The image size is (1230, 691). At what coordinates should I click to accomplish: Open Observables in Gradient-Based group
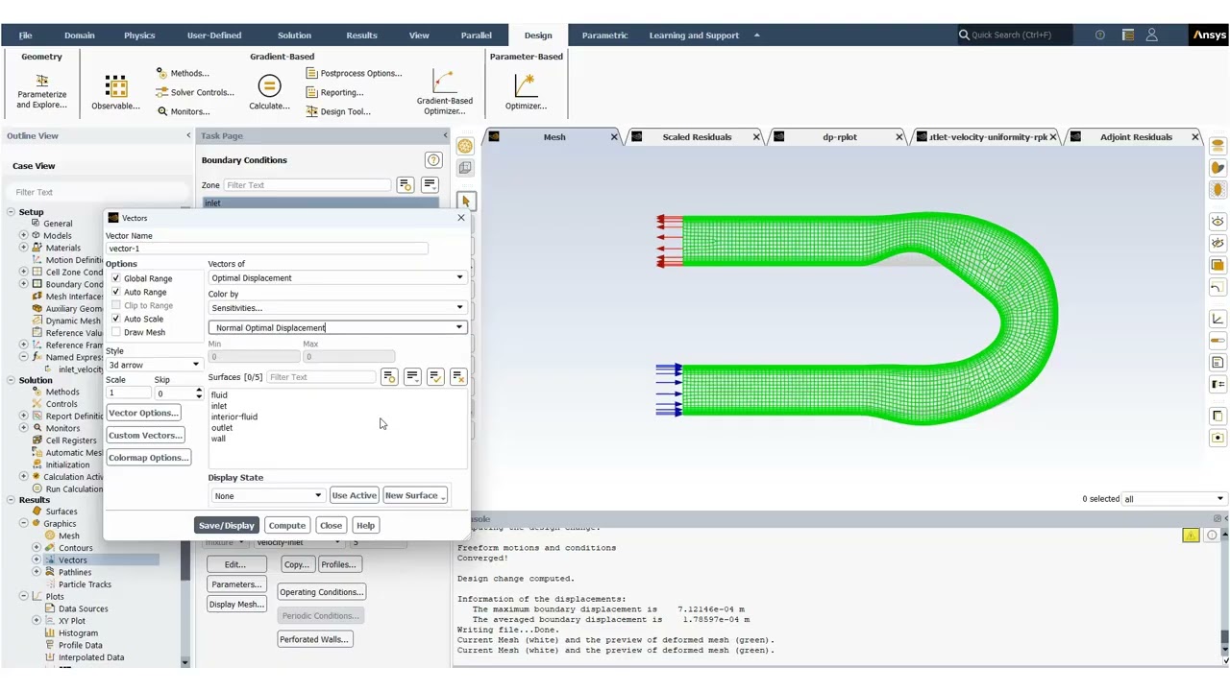[x=116, y=92]
